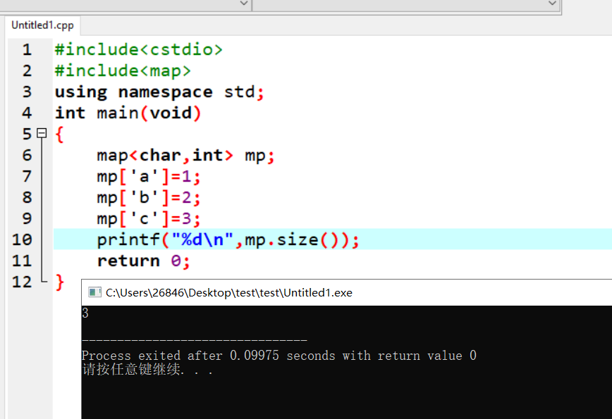Collapse the main function fold marker
612x419 pixels.
point(42,133)
